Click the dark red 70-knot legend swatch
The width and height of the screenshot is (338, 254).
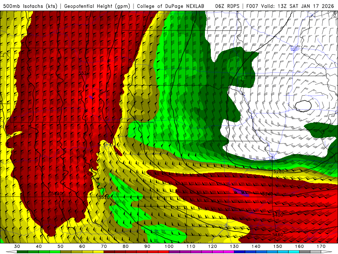click(x=109, y=252)
